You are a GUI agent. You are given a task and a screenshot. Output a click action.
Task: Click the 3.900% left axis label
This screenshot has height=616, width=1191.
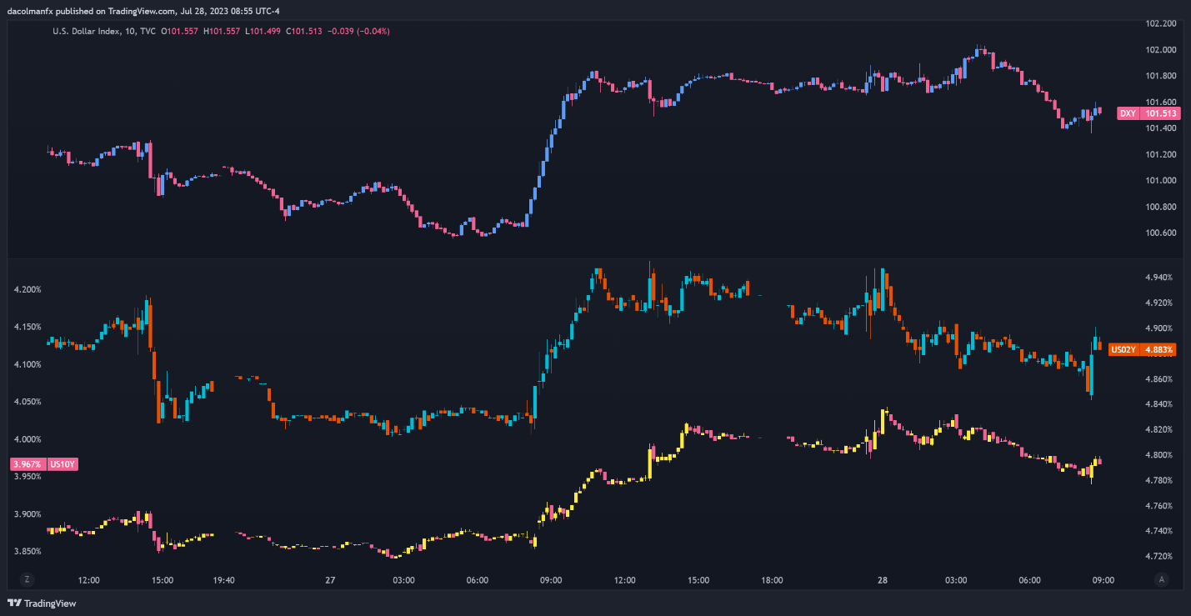pos(28,514)
